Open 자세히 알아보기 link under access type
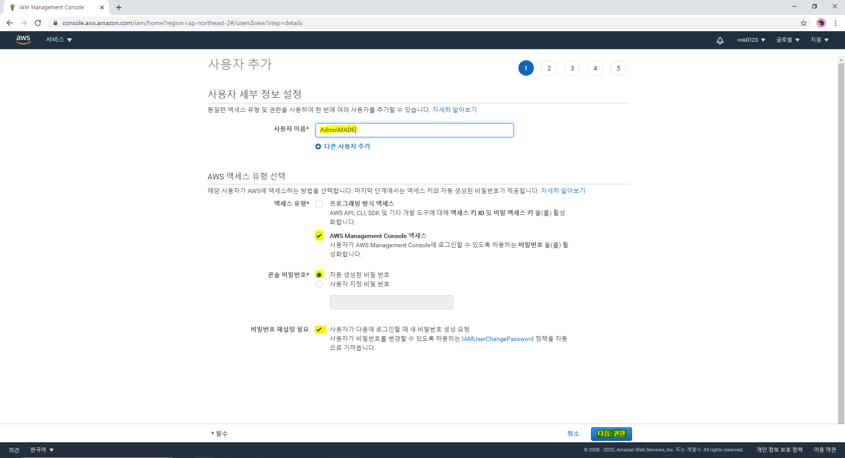The width and height of the screenshot is (845, 458). coord(563,191)
